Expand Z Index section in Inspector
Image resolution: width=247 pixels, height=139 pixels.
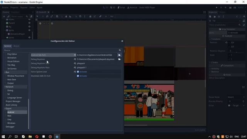point(210,63)
